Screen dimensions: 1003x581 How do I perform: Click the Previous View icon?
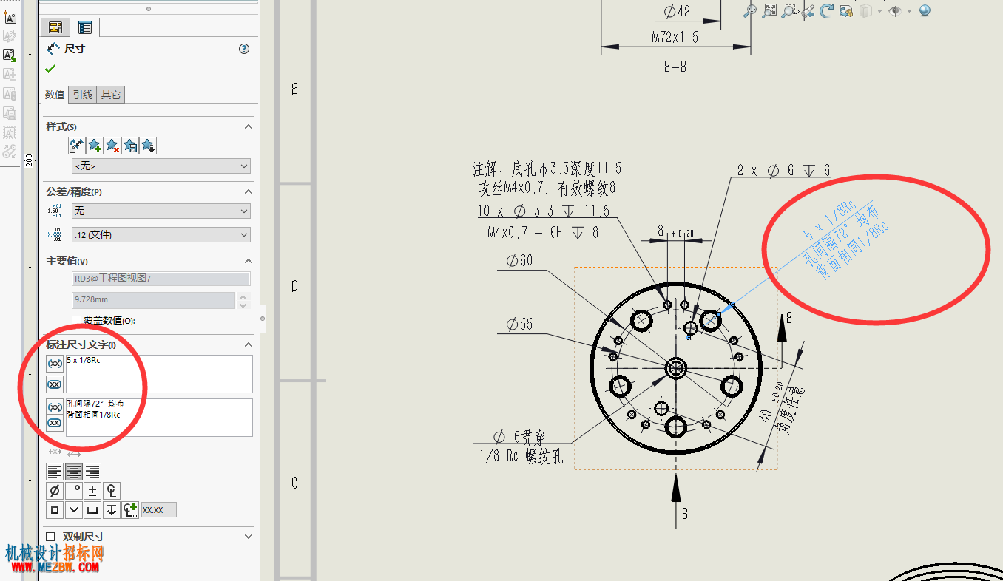808,10
